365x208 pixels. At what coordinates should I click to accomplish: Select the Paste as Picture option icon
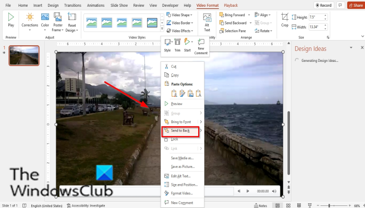(x=190, y=93)
